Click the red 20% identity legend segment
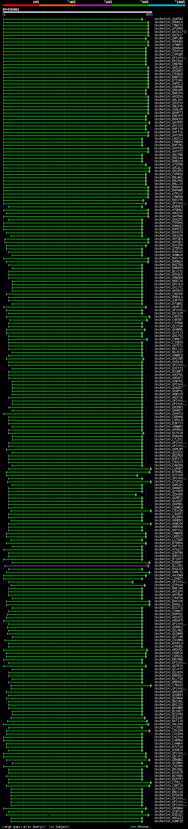The image size is (188, 829). 21,5
